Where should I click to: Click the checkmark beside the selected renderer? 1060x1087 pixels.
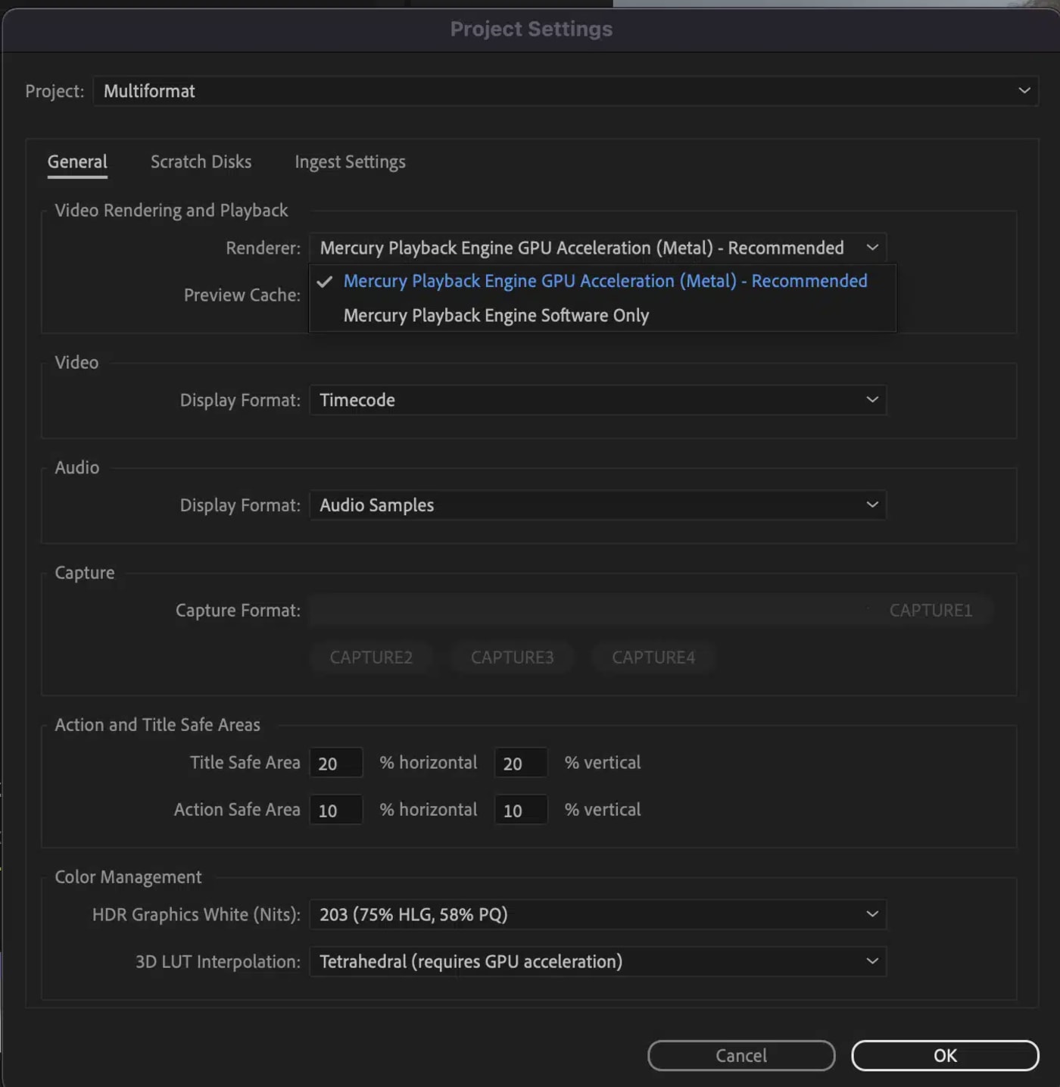click(325, 282)
